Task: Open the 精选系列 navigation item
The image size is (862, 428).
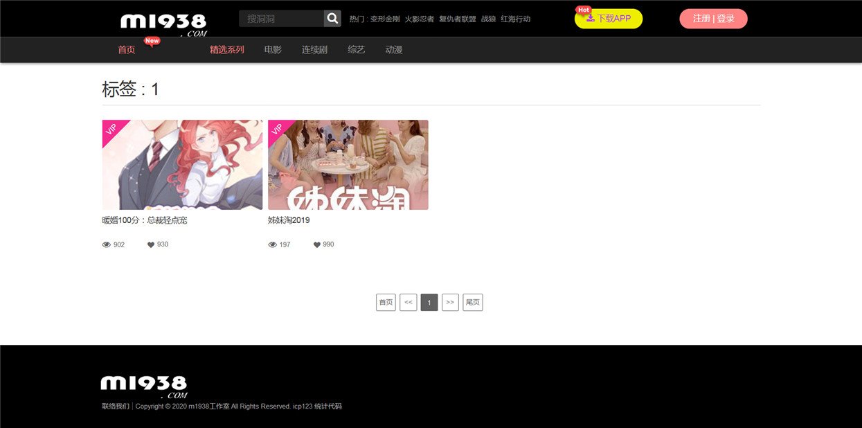Action: pyautogui.click(x=227, y=50)
